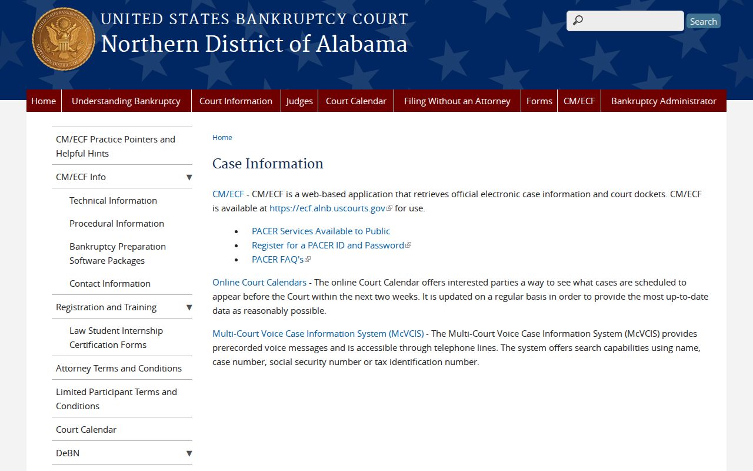Open Bankruptcy Preparation Software Packages link
Screen dimensions: 753x471
tap(118, 253)
